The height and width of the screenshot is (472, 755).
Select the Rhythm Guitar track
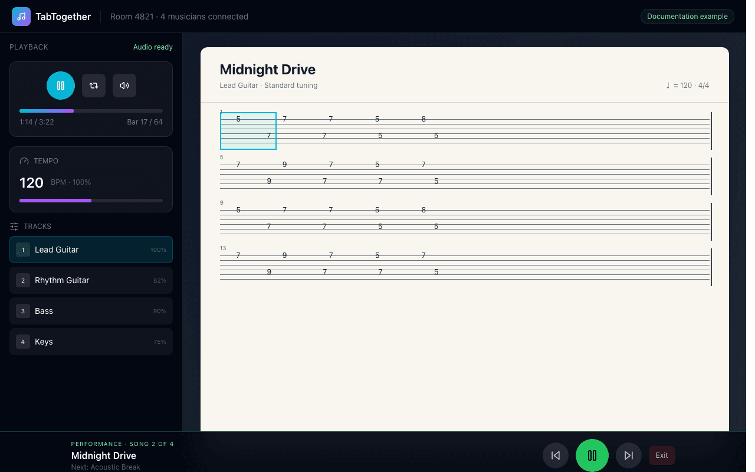click(91, 280)
